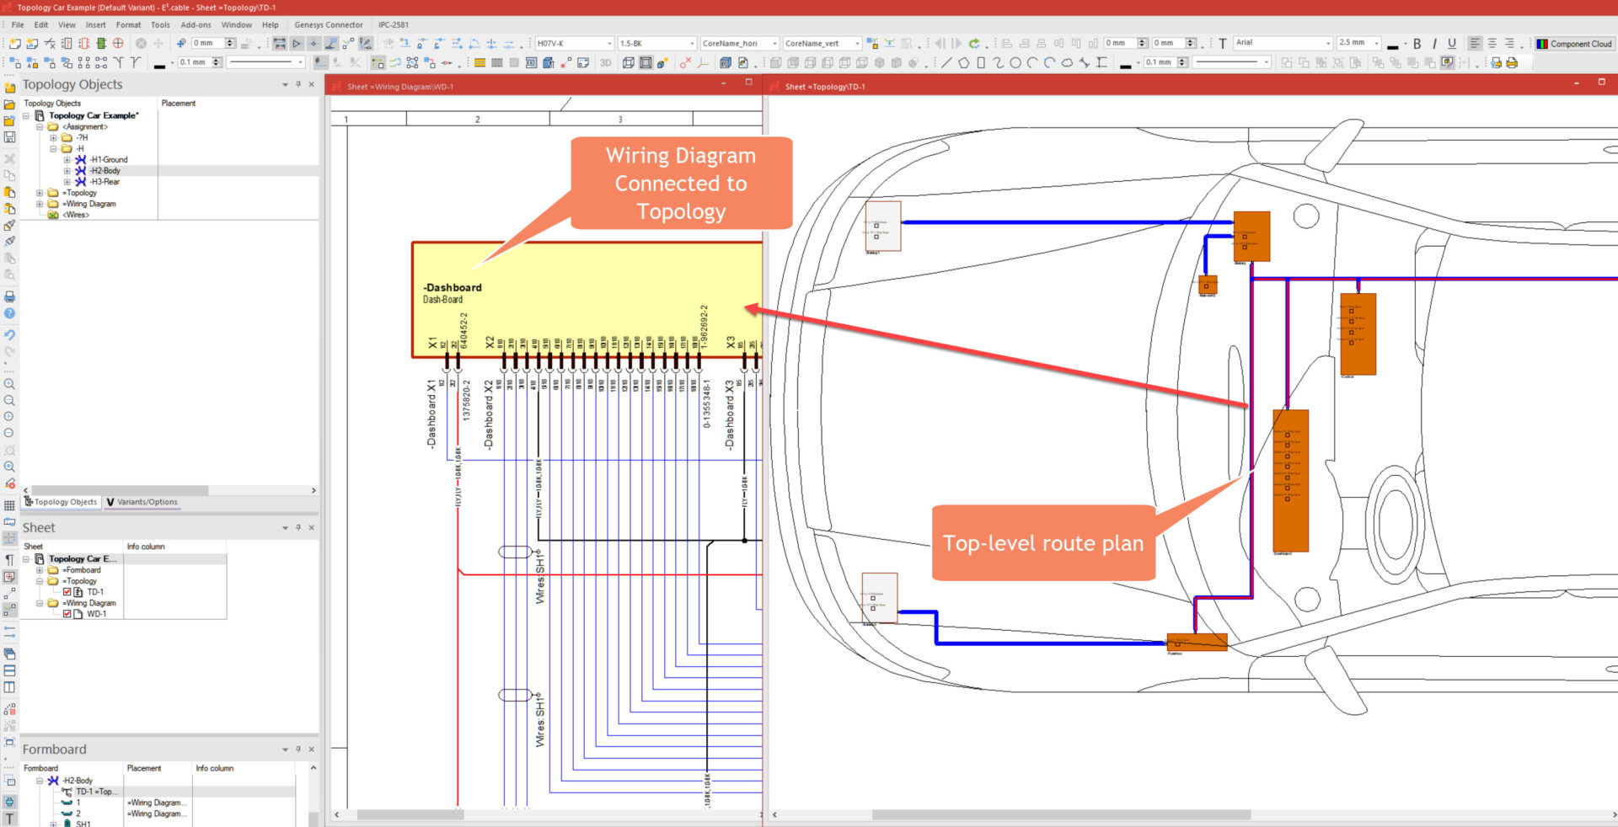
Task: Open the Genesys Connector menu
Action: tap(328, 24)
